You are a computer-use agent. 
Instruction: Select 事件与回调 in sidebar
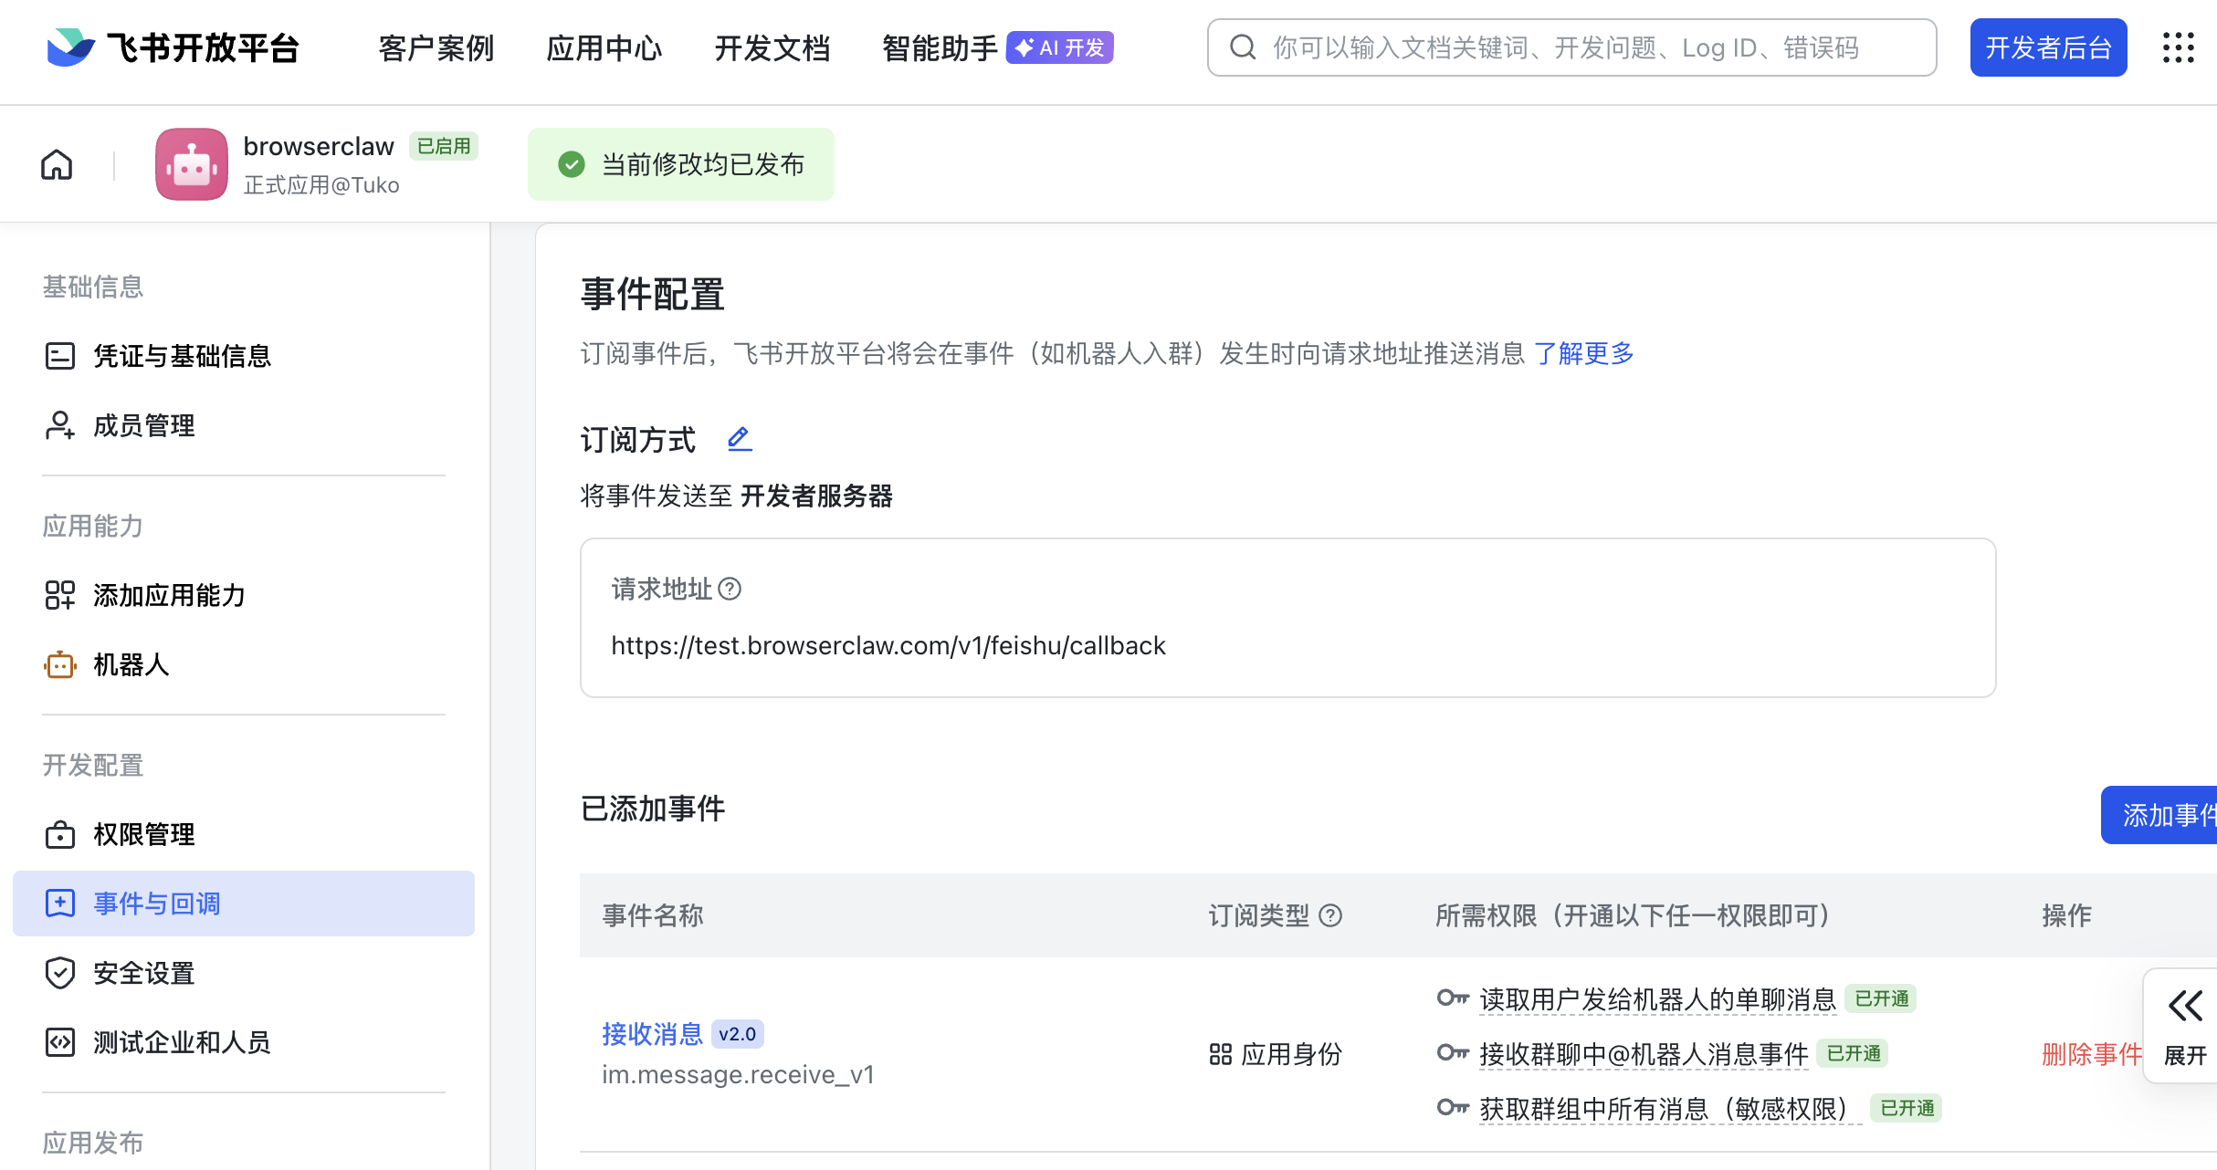tap(244, 904)
